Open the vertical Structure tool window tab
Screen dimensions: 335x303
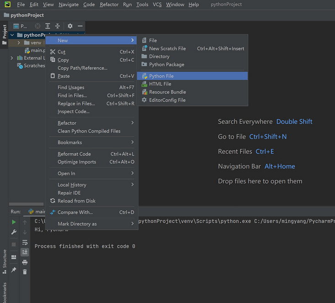[x=5, y=262]
